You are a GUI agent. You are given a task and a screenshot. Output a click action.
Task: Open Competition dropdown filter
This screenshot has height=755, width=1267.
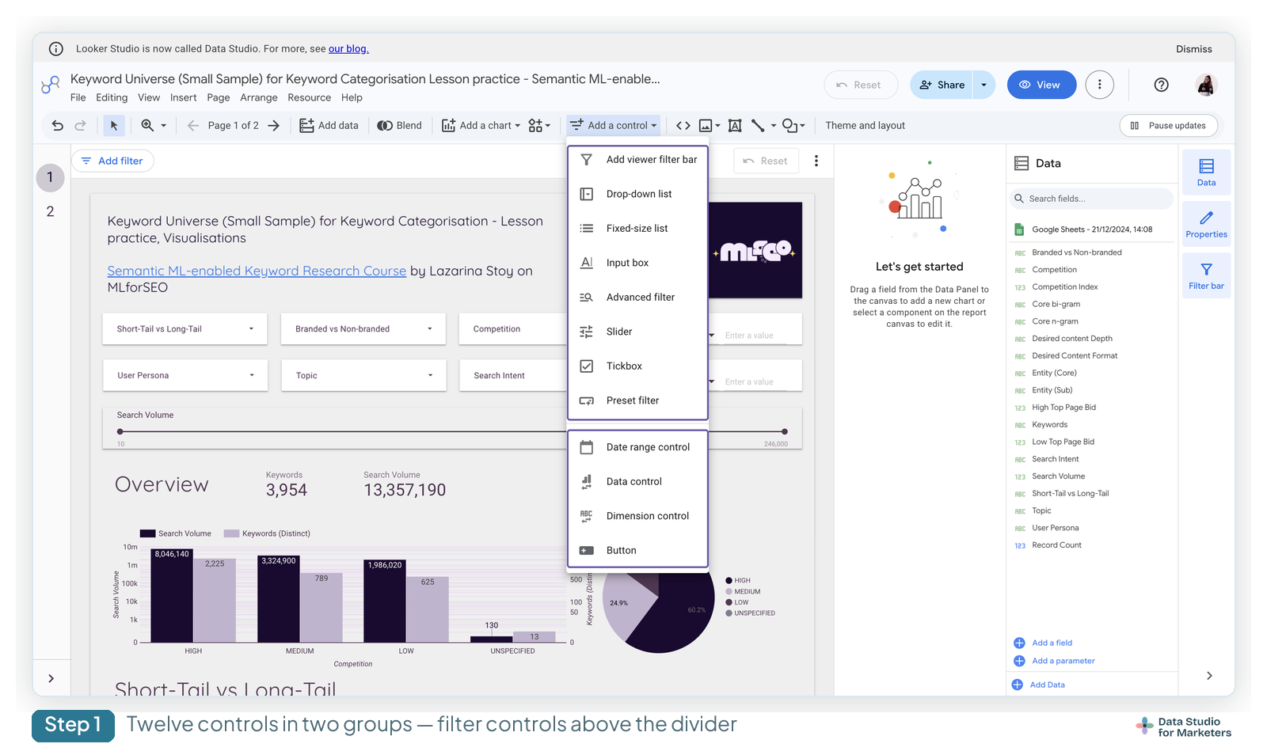click(x=513, y=328)
